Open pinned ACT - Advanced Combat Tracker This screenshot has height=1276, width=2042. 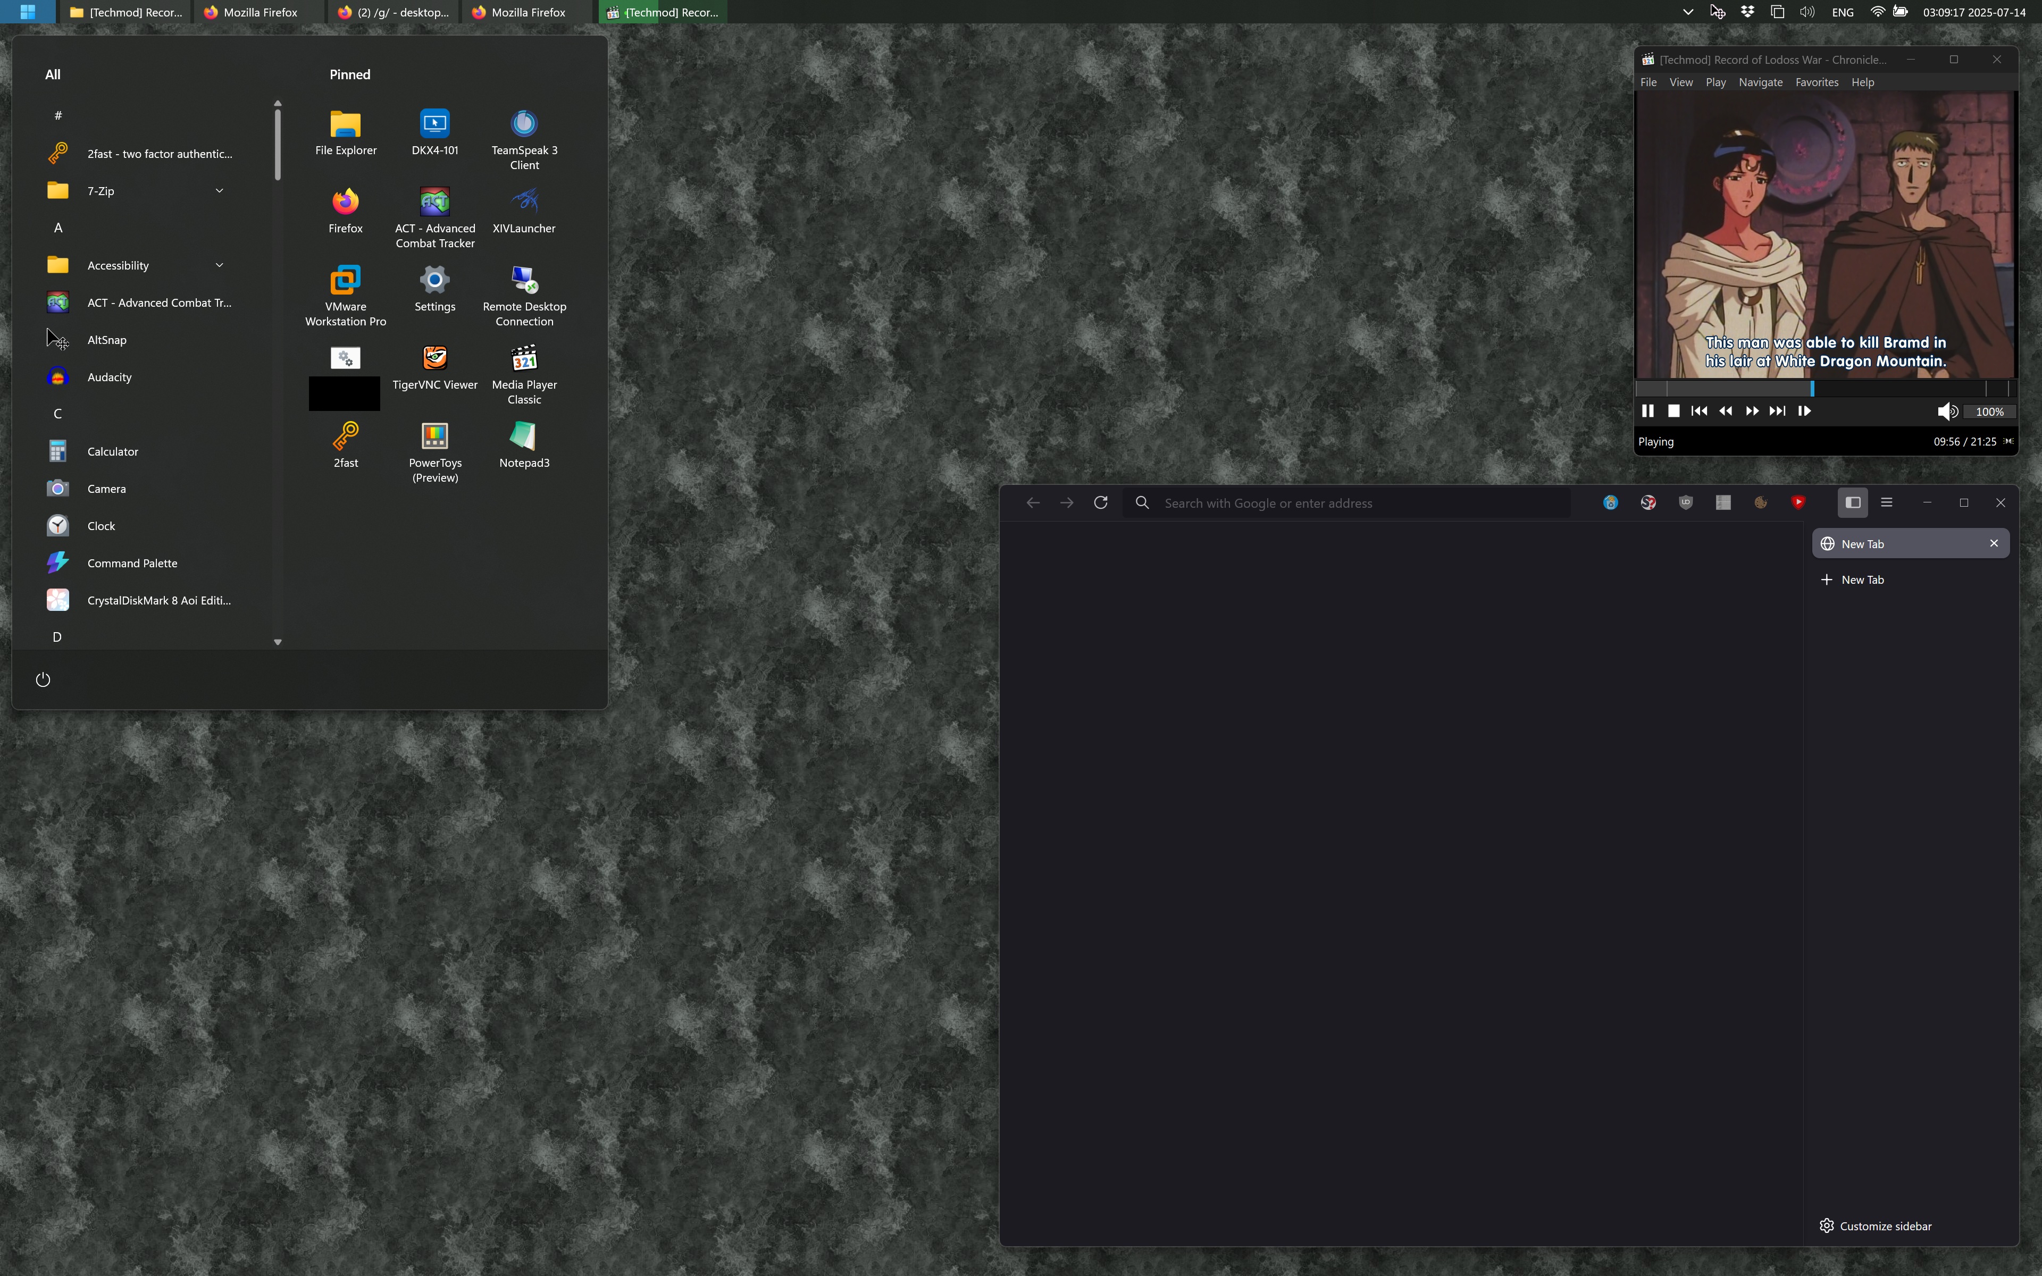(434, 219)
